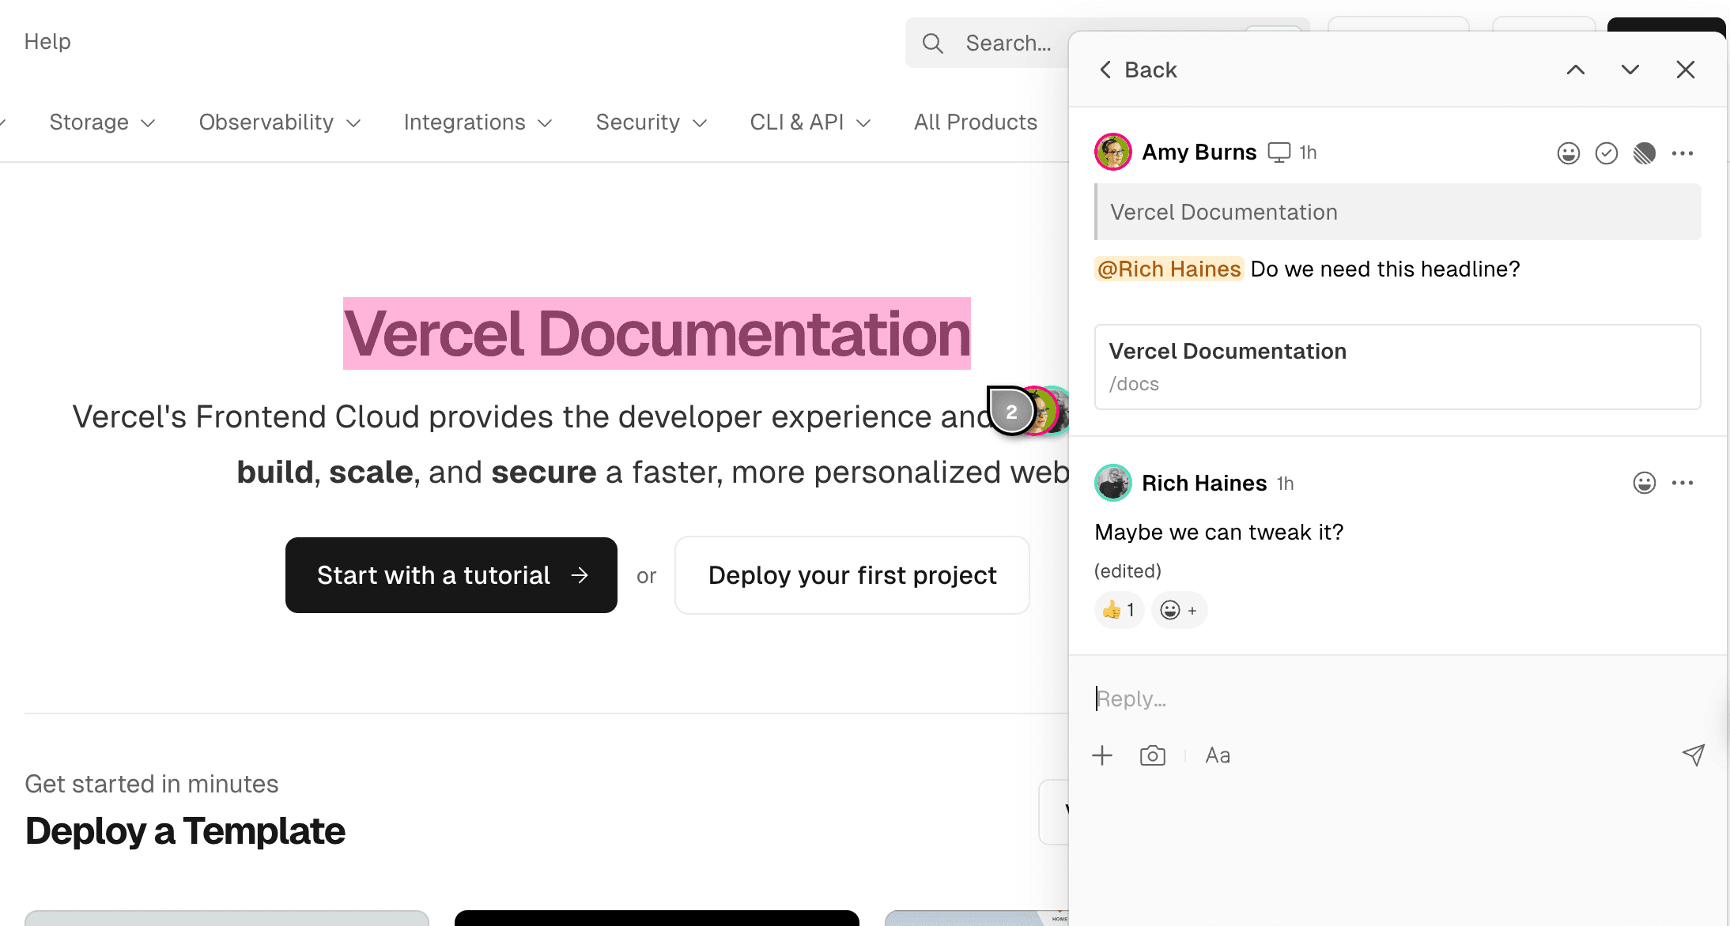
Task: Jump to next comment with the down chevron
Action: tap(1629, 70)
